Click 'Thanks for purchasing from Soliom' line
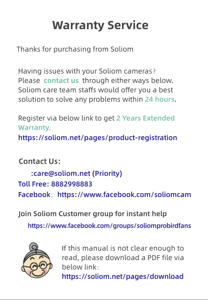 coord(75,49)
